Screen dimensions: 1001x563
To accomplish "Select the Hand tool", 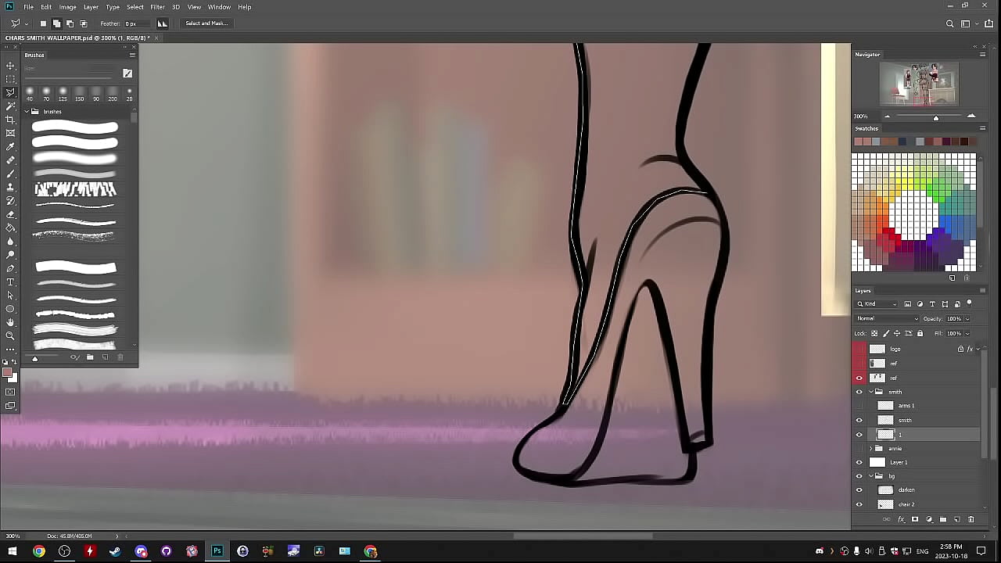I will tap(10, 322).
